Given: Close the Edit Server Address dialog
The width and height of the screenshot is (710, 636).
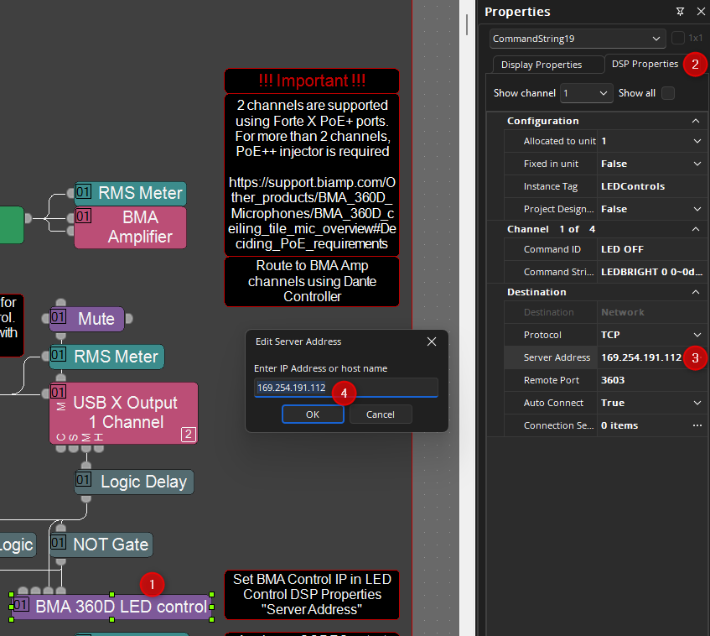Looking at the screenshot, I should coord(432,341).
